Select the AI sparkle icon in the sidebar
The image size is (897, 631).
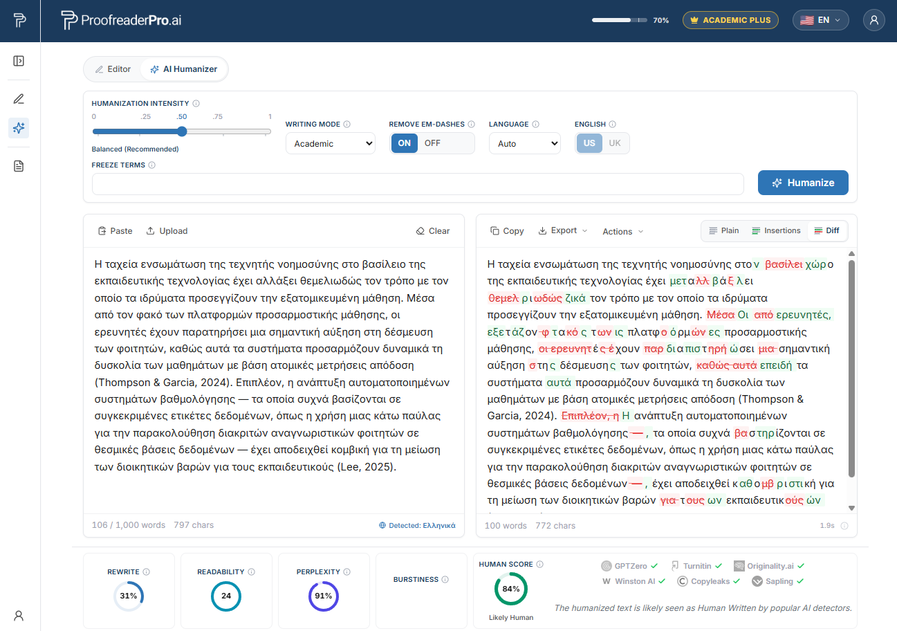click(x=19, y=128)
